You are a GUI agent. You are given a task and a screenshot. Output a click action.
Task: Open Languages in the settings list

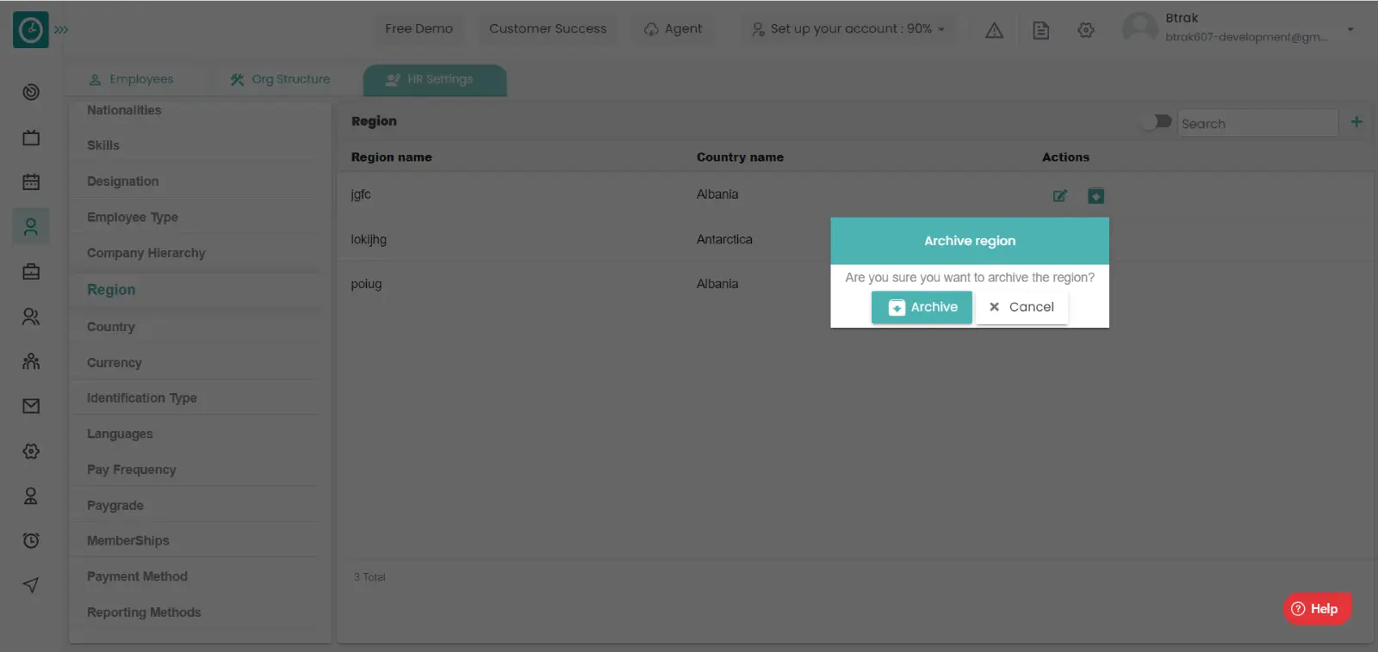click(x=120, y=434)
